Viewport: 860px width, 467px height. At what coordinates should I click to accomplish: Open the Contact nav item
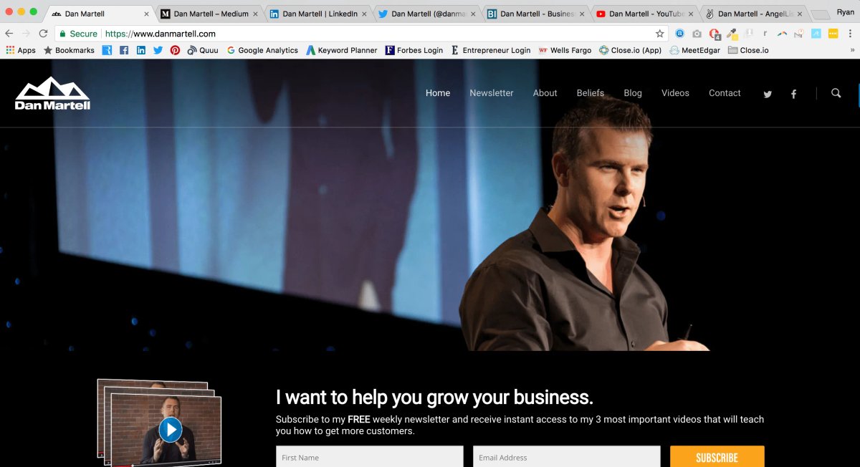click(725, 93)
